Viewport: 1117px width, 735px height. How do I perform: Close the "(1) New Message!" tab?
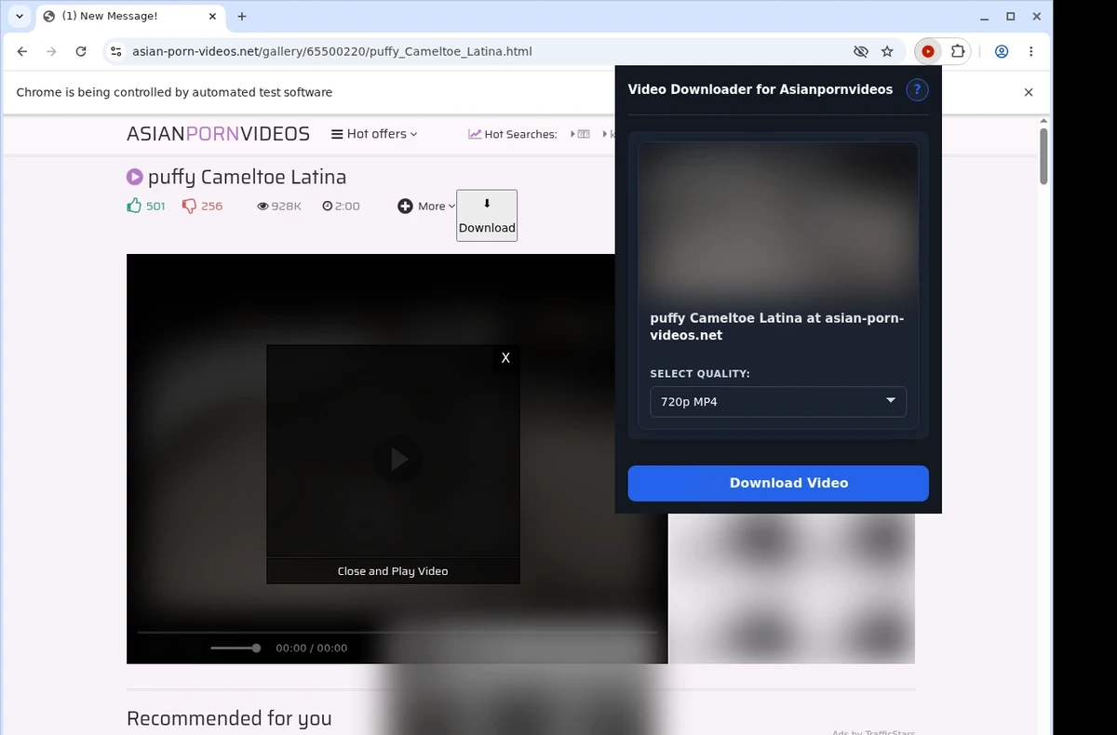(x=212, y=17)
